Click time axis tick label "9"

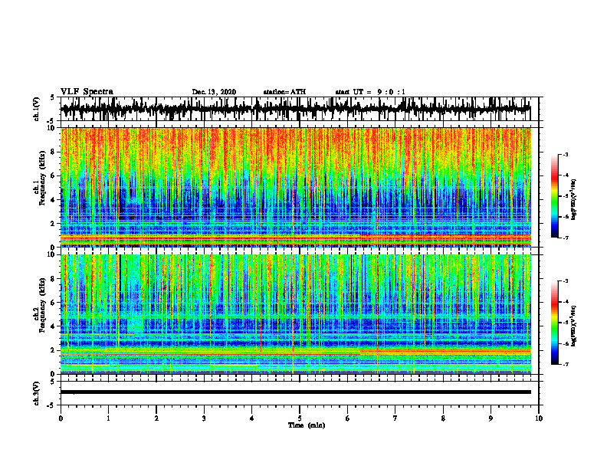click(x=491, y=418)
